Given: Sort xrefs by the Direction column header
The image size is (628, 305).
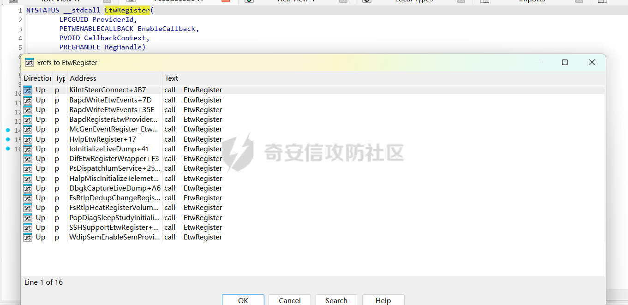Looking at the screenshot, I should (37, 78).
